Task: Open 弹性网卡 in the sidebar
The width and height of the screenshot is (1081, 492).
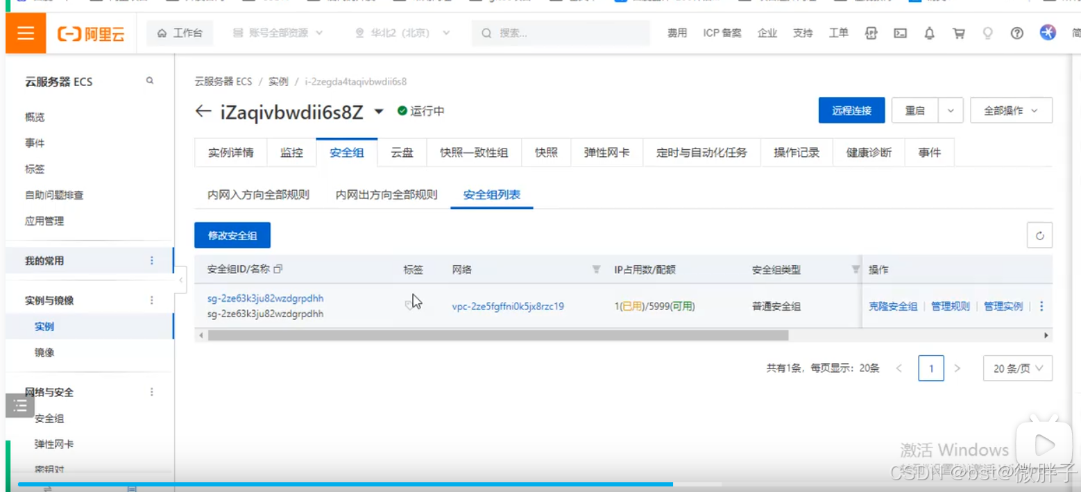Action: pos(54,444)
